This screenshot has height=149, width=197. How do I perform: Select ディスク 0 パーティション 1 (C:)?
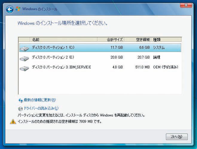[x=100, y=47]
